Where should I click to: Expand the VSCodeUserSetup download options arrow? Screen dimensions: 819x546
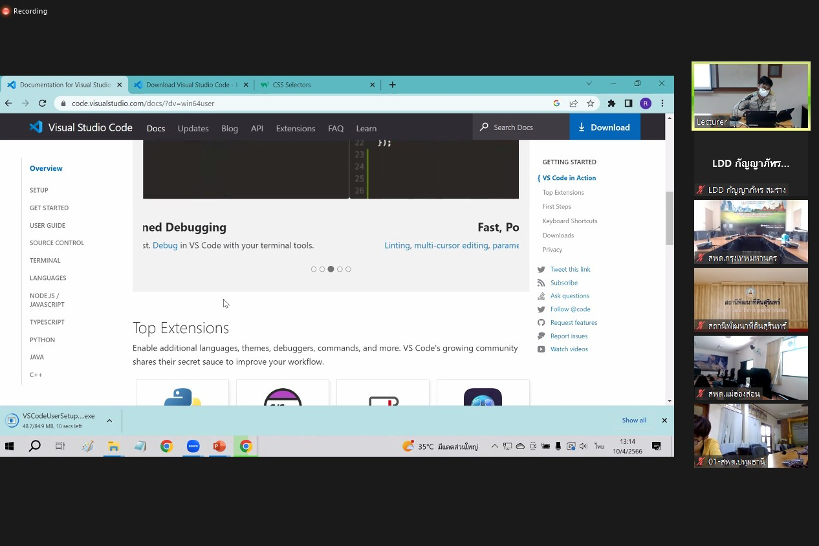(109, 420)
